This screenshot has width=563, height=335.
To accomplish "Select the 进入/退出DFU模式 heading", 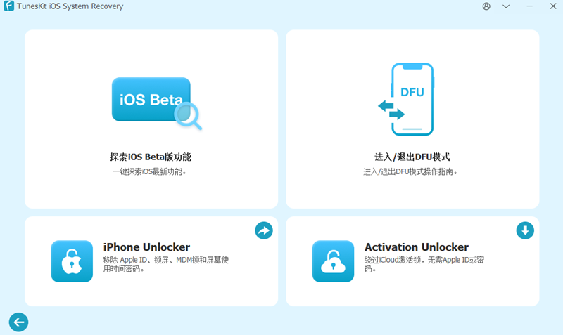I will pyautogui.click(x=412, y=157).
